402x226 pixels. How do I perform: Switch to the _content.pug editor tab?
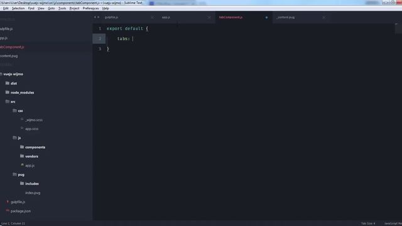point(285,18)
